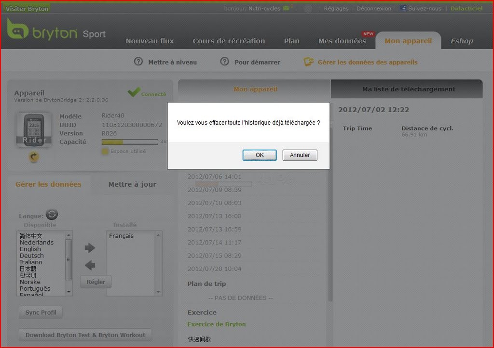This screenshot has width=494, height=348.
Task: Select 简体中文 in the Disponible list
Action: [31, 236]
